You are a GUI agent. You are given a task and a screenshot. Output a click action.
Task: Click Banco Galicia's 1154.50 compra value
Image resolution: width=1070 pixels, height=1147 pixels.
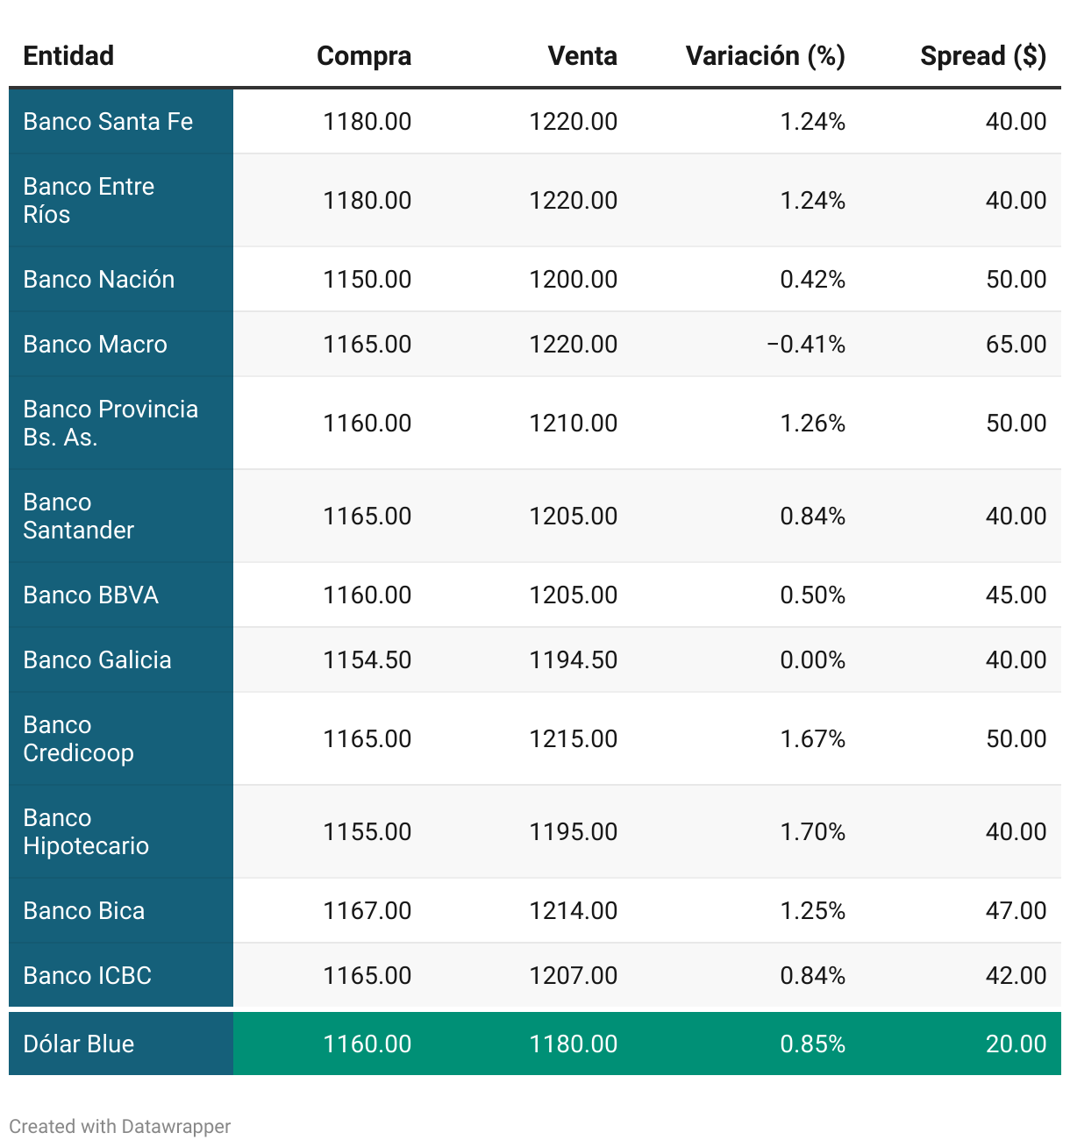point(367,660)
